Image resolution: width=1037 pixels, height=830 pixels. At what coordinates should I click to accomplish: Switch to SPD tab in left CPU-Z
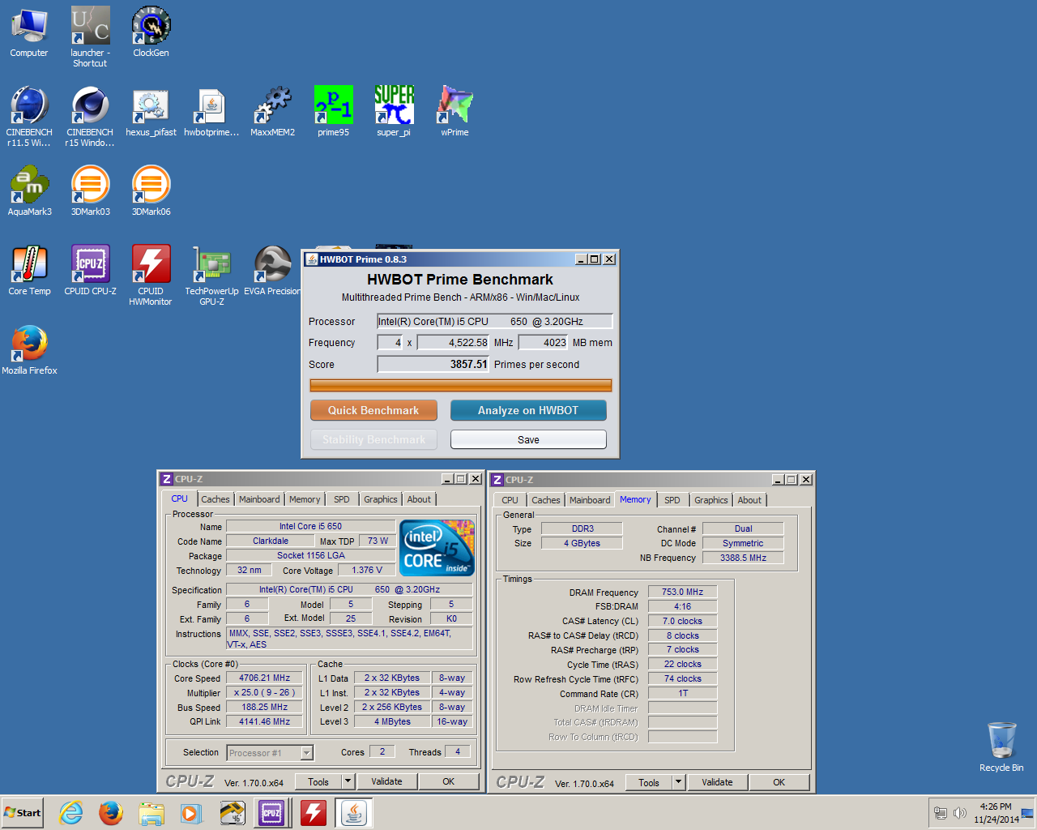pyautogui.click(x=342, y=499)
